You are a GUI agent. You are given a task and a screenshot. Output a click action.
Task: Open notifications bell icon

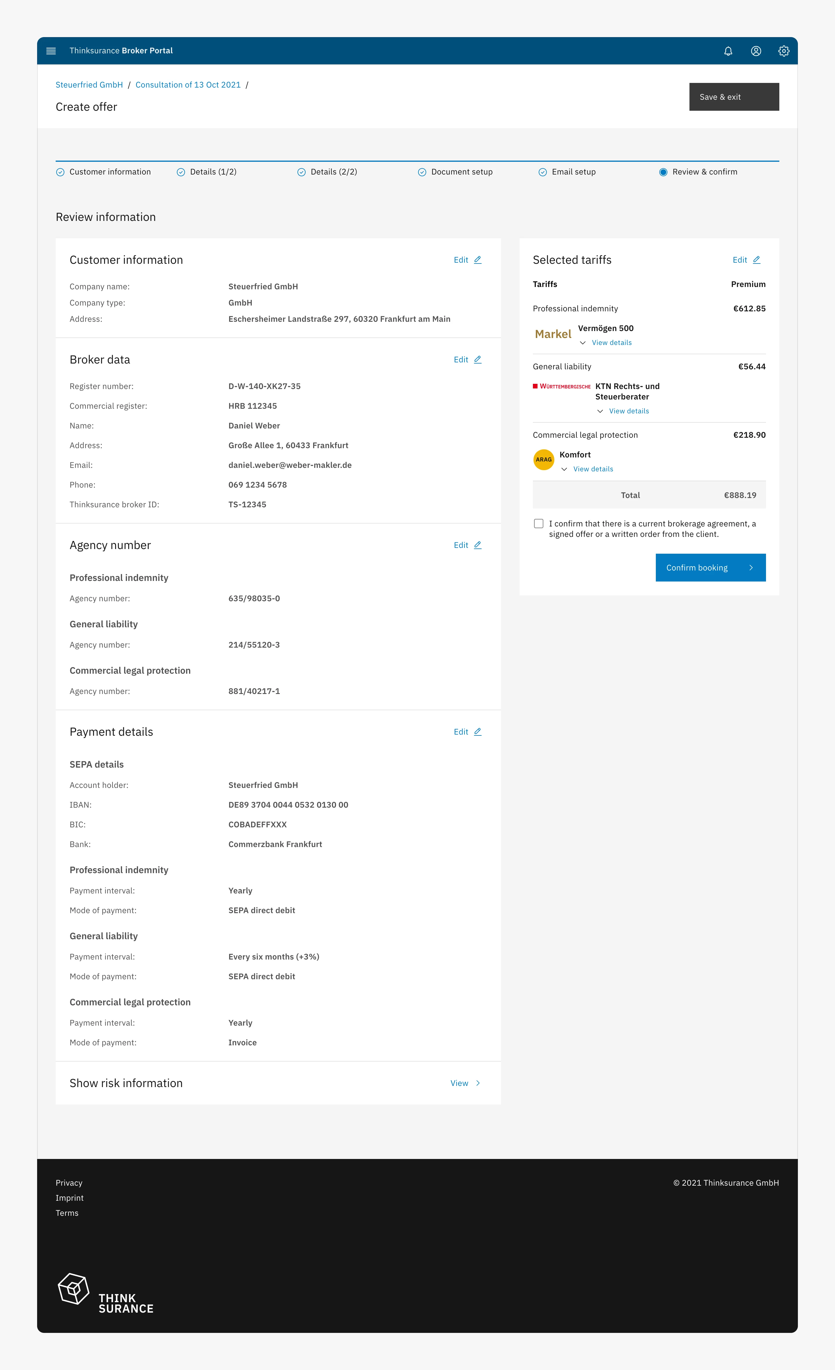coord(728,51)
